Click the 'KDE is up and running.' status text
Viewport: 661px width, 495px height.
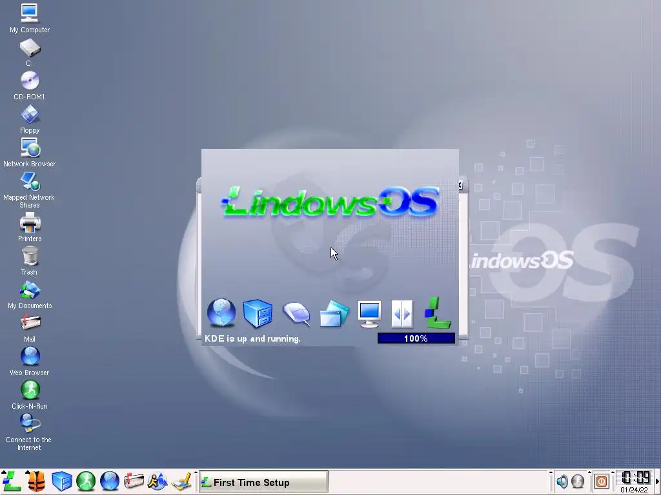252,339
